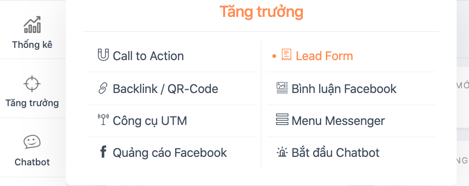Image resolution: width=469 pixels, height=186 pixels.
Task: Click the stacked bars Menu Messenger icon
Action: click(282, 119)
